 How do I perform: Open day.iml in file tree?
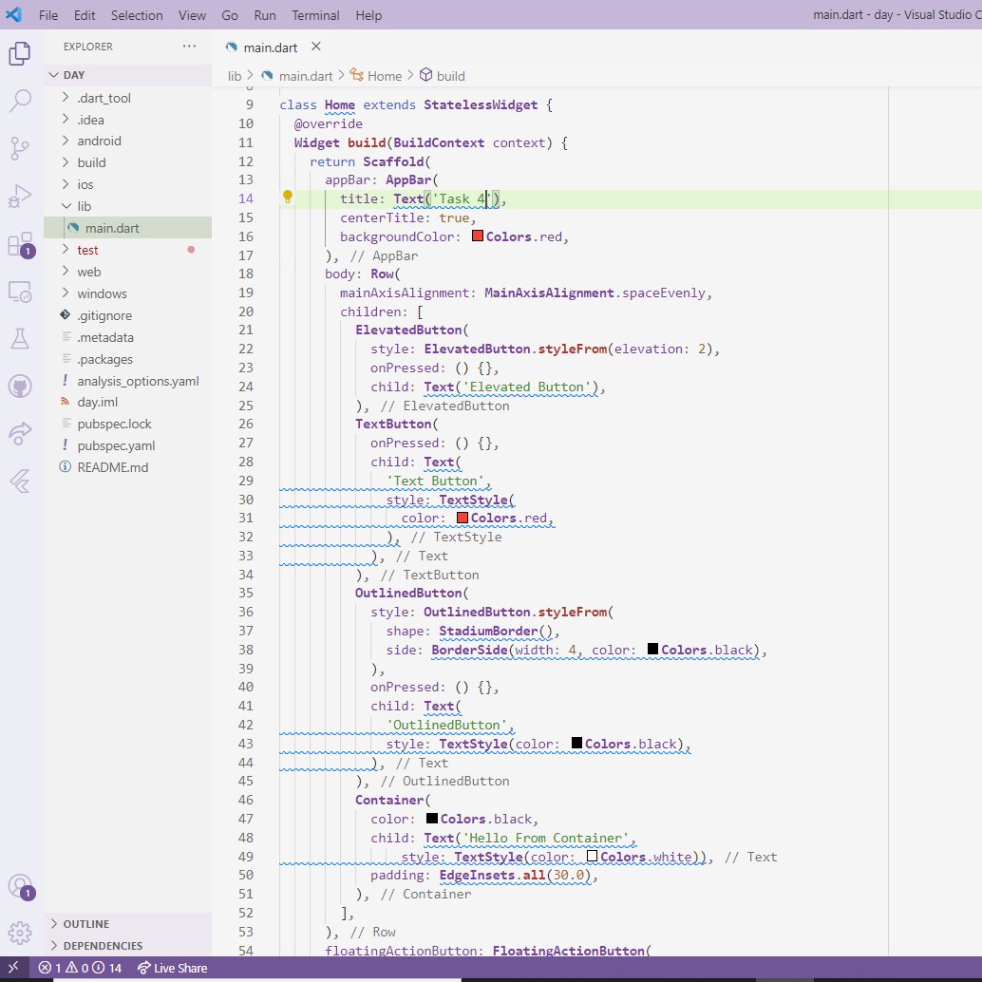(x=128, y=402)
